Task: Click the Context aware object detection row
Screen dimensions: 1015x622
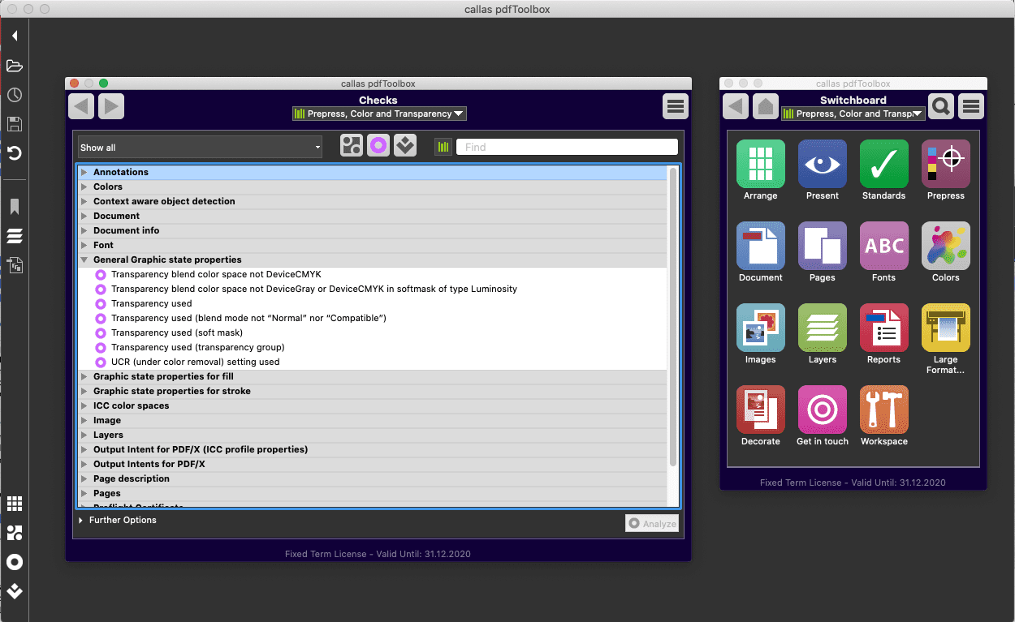Action: point(372,201)
